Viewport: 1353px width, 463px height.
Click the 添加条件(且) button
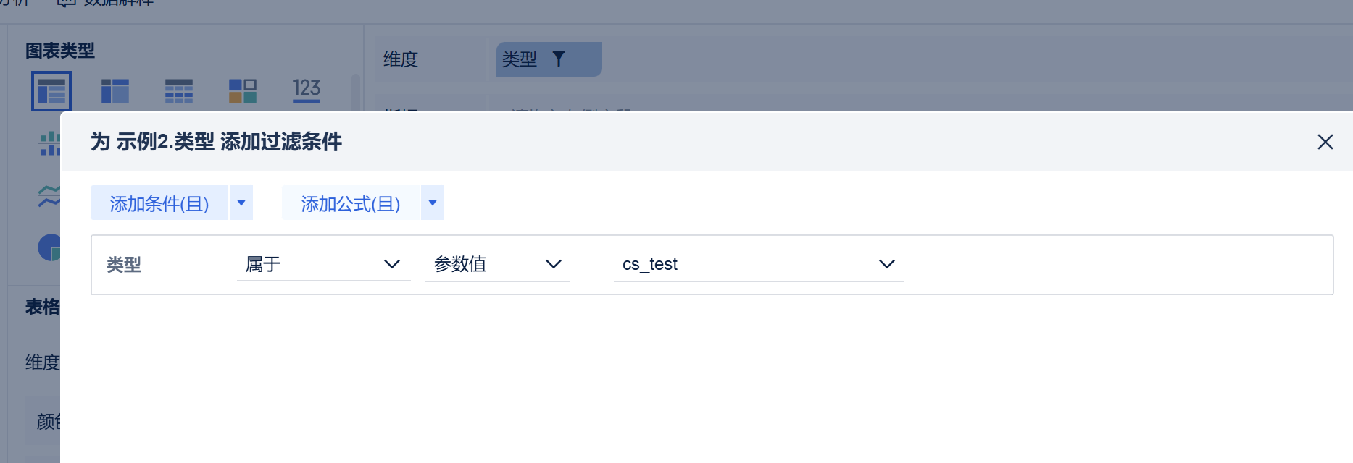[159, 203]
